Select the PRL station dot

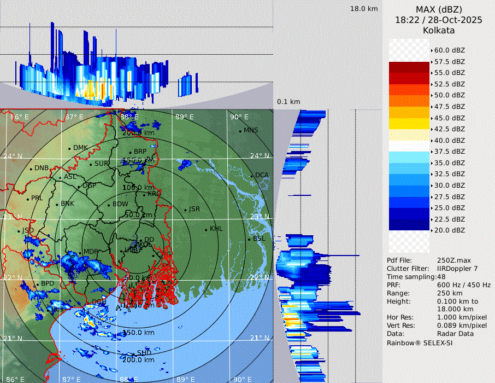[x=28, y=199]
